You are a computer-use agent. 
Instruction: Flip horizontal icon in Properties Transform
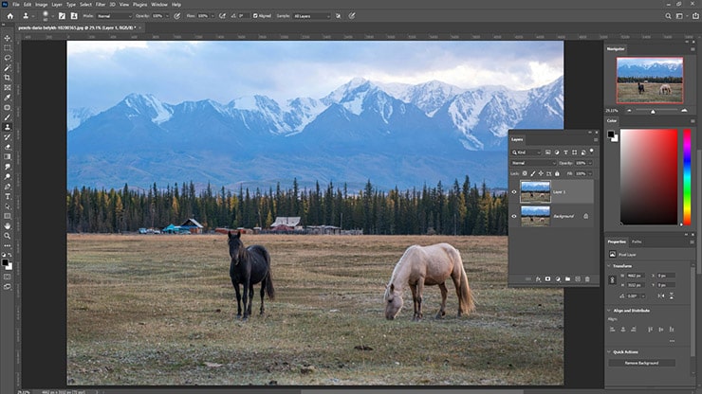pyautogui.click(x=661, y=295)
